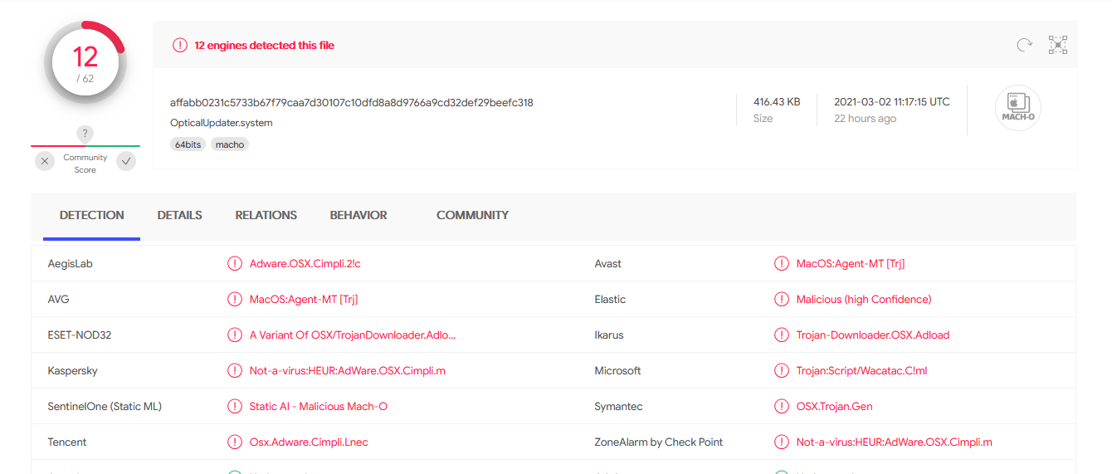Click Osx.Adware.Cimpli.Lnec result

tap(309, 442)
